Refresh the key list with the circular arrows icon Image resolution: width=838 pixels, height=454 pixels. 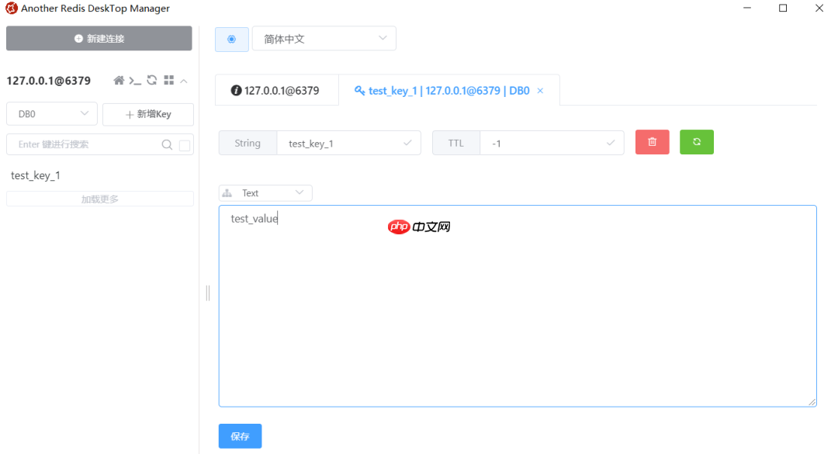click(151, 80)
